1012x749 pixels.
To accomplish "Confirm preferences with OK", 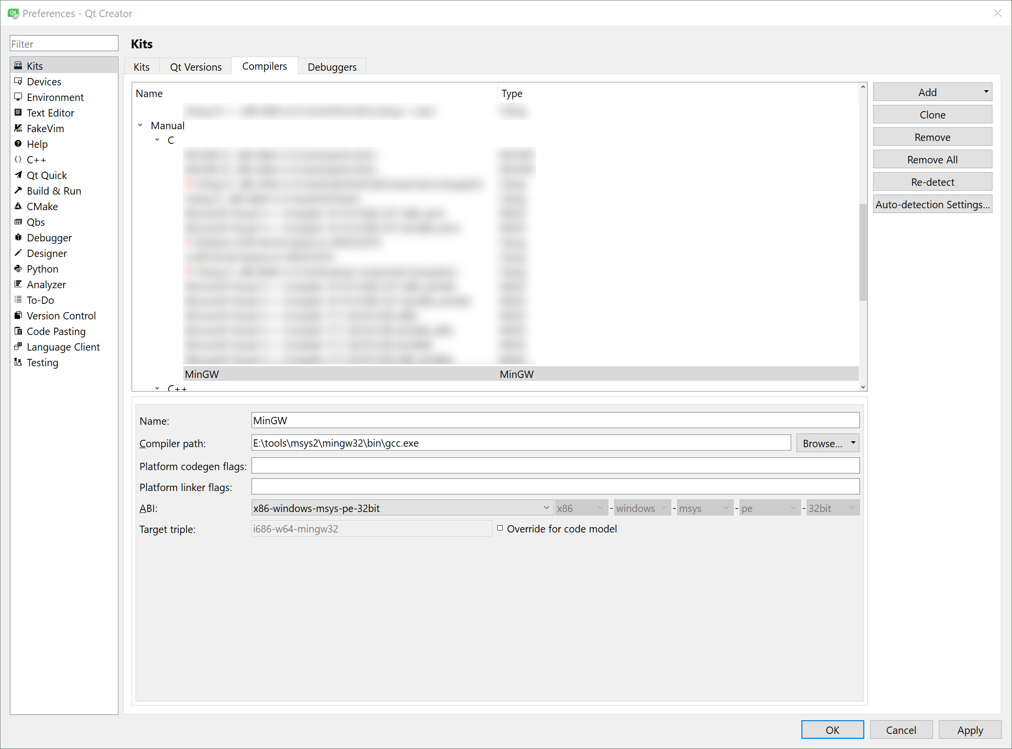I will tap(832, 729).
